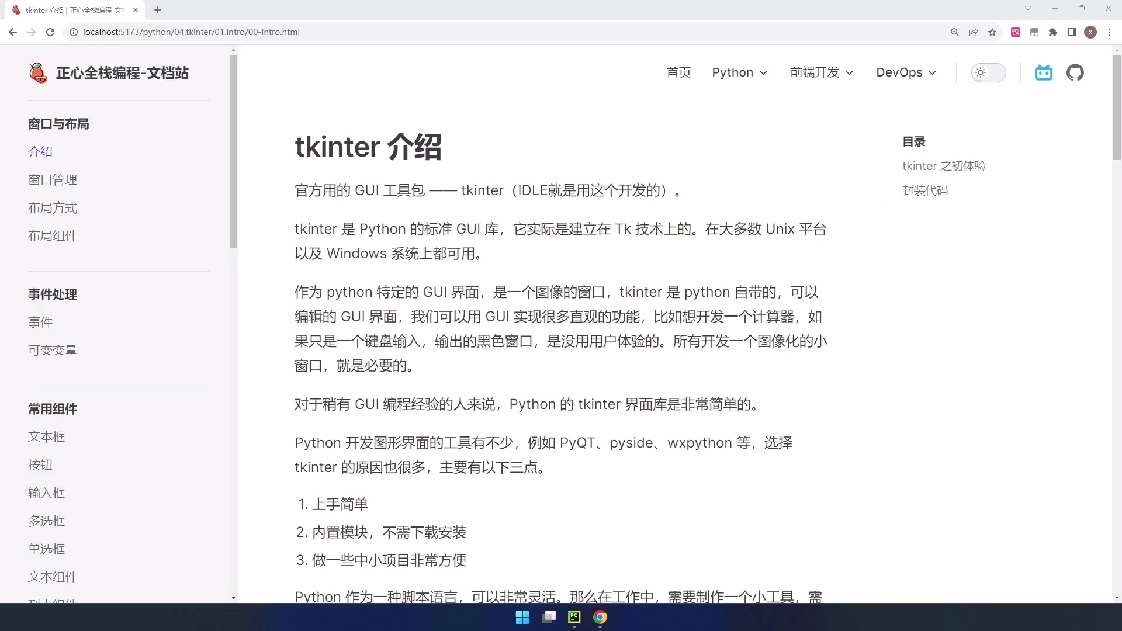Expand the 前端开发 dropdown menu
The width and height of the screenshot is (1122, 631).
pos(822,72)
